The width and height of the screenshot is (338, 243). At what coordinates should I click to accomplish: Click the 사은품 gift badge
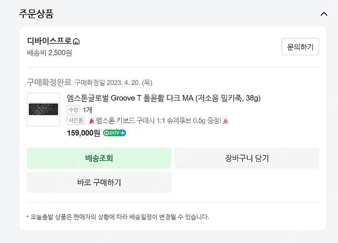(76, 121)
